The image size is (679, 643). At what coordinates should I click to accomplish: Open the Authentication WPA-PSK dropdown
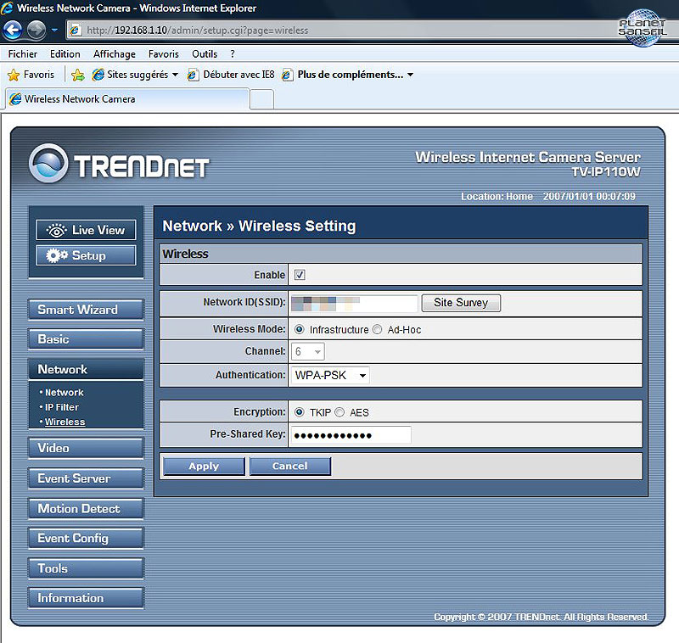point(329,375)
